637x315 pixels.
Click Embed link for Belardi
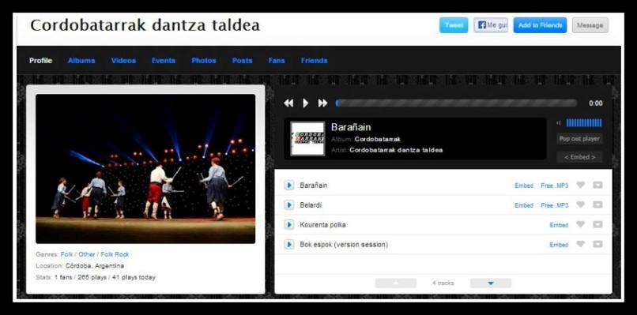pyautogui.click(x=524, y=205)
